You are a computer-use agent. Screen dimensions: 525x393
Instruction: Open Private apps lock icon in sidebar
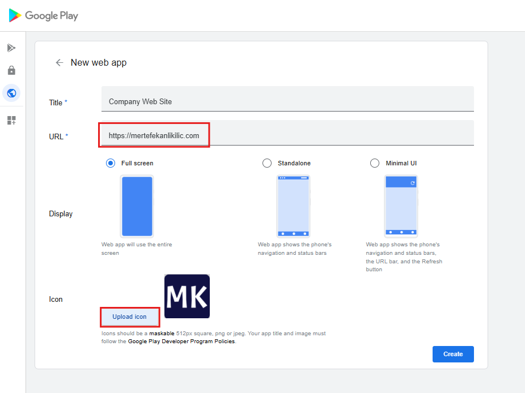click(x=11, y=71)
